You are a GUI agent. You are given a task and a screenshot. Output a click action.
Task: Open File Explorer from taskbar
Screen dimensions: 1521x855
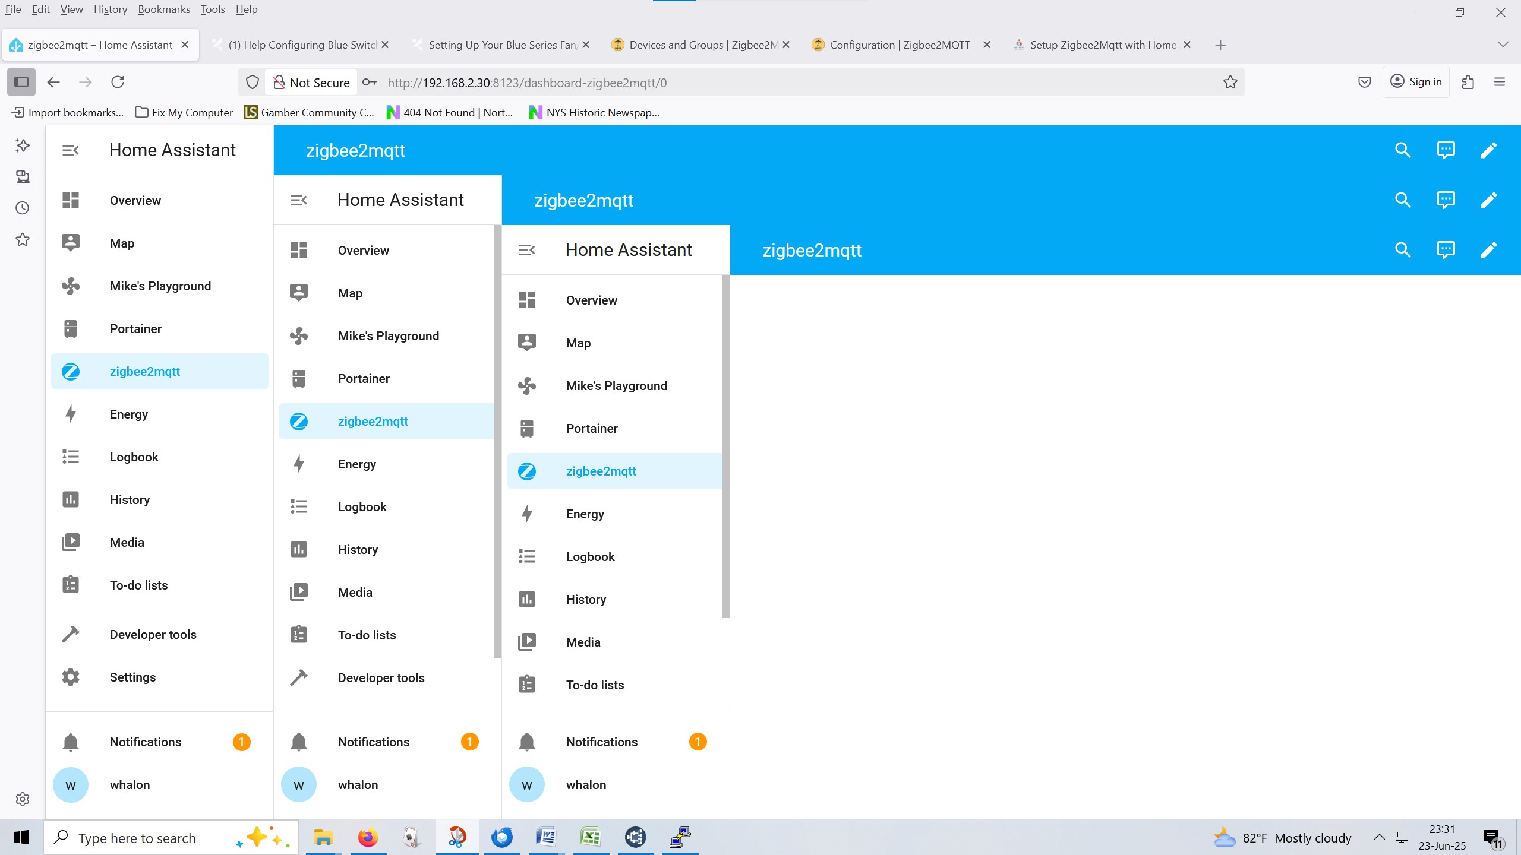click(x=323, y=838)
